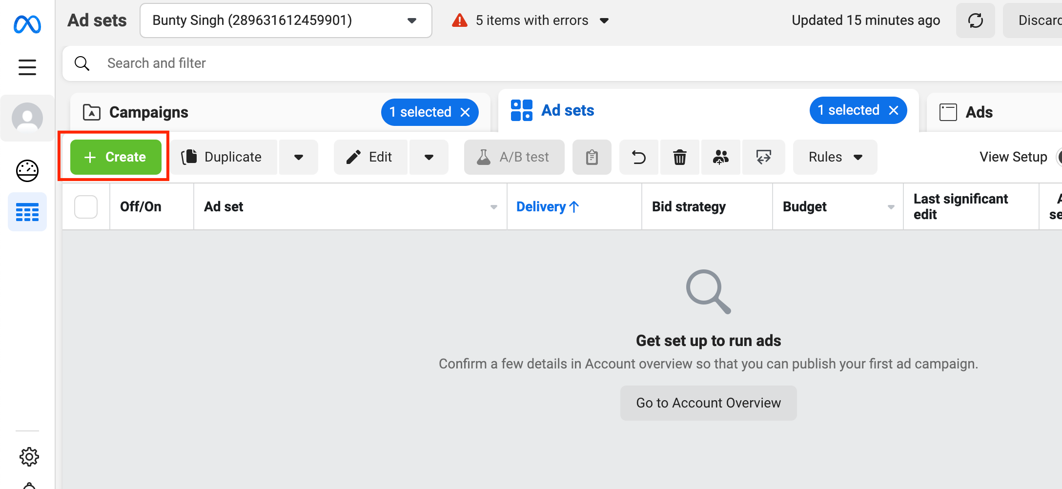Screen dimensions: 1062x489
Task: Click the green Create button
Action: coord(116,157)
